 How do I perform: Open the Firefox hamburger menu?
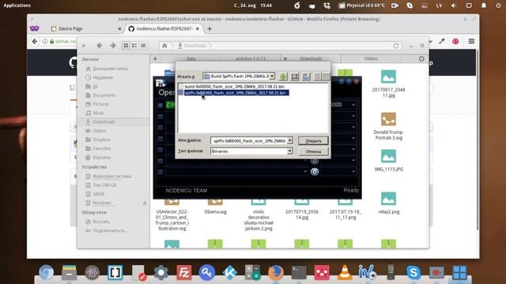tap(471, 41)
